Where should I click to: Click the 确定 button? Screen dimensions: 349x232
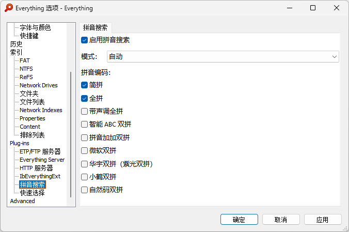(x=239, y=220)
